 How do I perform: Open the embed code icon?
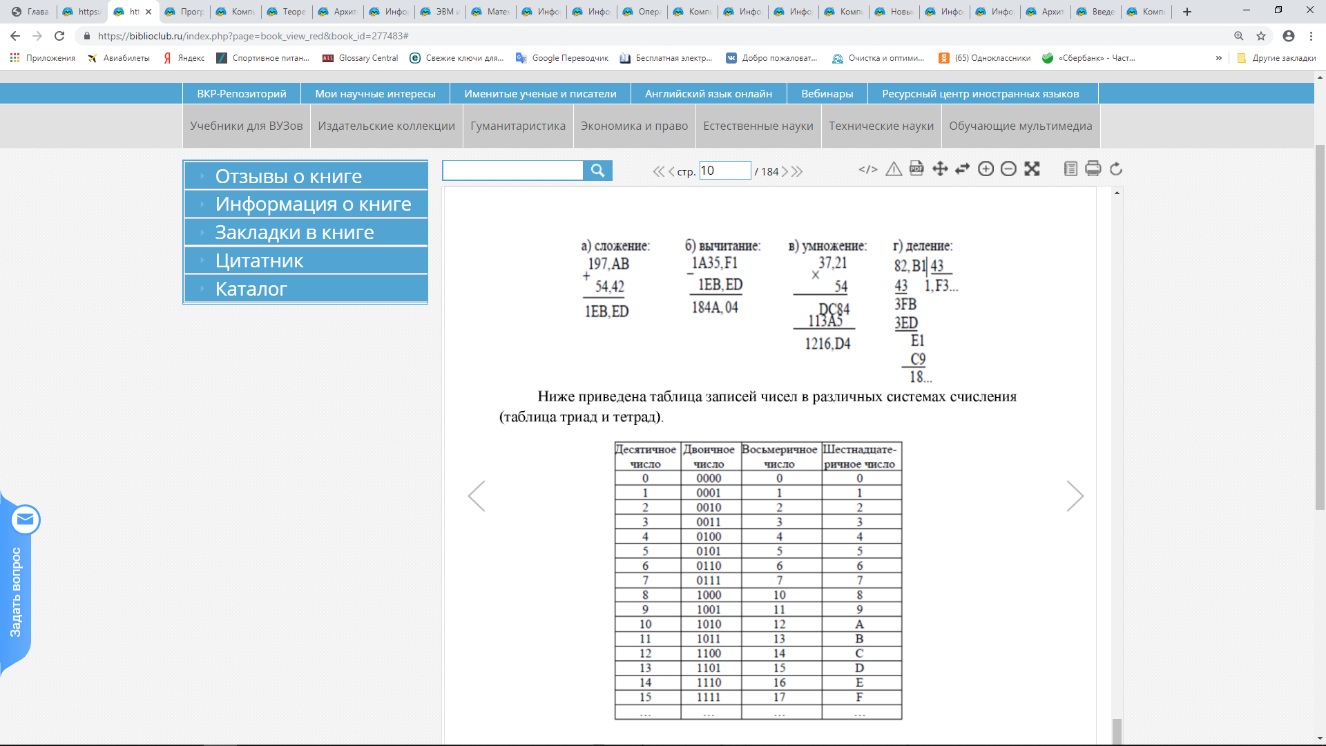point(868,169)
